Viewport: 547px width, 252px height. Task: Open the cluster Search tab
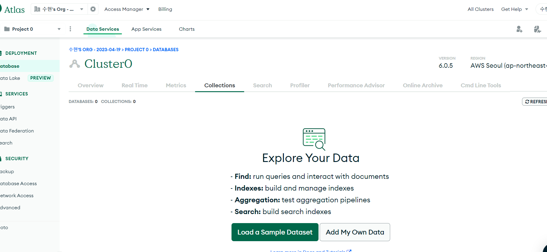coord(263,85)
